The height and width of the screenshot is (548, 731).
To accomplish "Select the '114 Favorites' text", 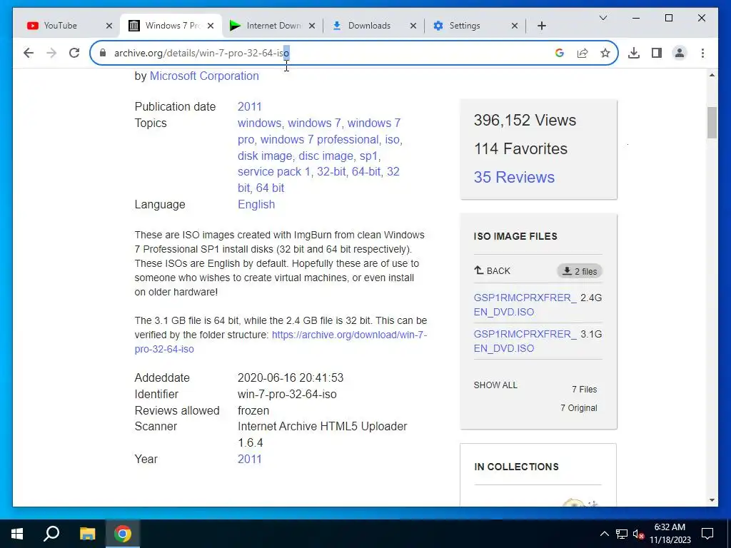I will (520, 148).
